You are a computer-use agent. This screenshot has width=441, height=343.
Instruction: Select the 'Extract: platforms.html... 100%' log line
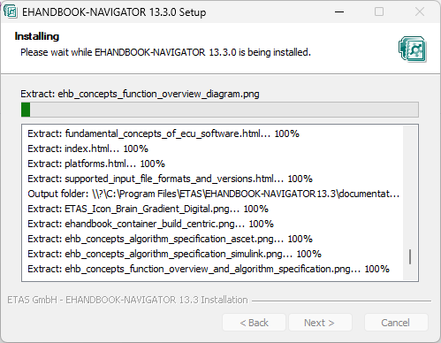tap(96, 164)
